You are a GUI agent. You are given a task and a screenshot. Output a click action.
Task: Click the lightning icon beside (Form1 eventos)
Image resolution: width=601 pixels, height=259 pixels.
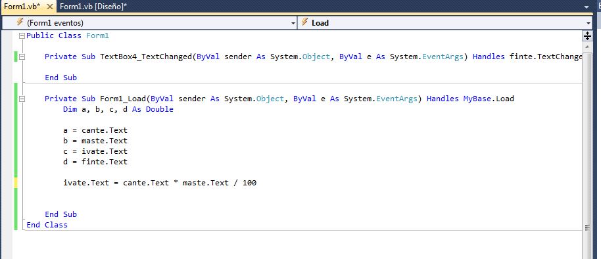[x=20, y=22]
